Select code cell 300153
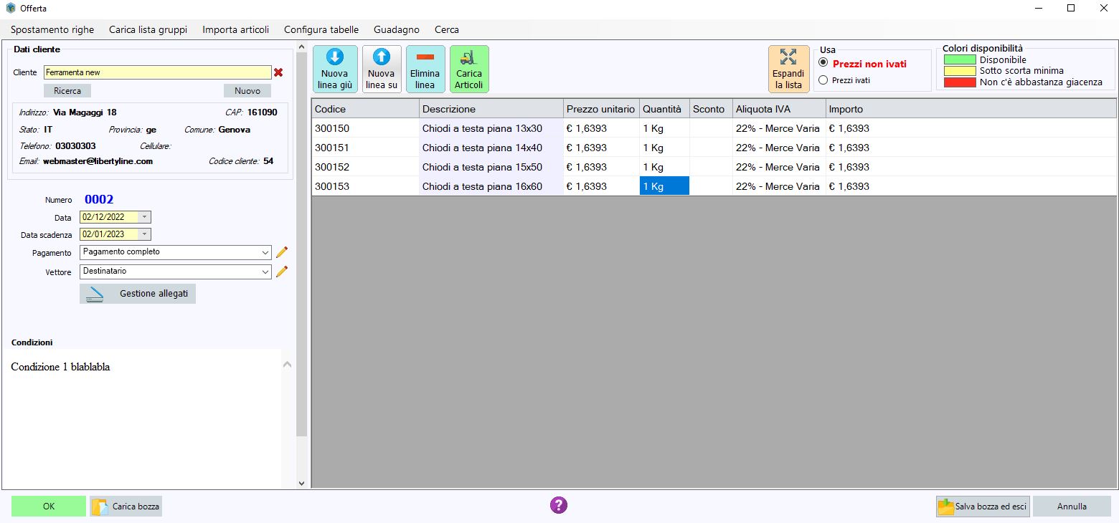This screenshot has height=523, width=1119. click(365, 186)
